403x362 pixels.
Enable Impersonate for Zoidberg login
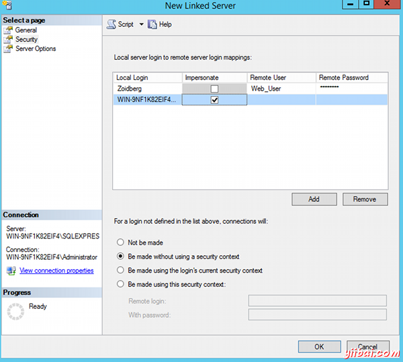pos(214,89)
